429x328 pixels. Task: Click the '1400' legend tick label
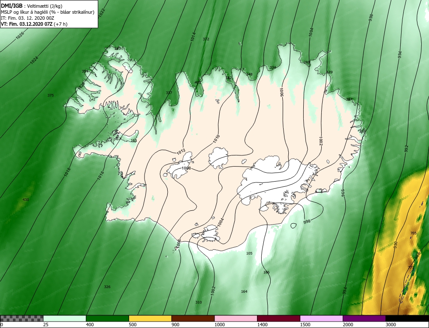click(x=263, y=325)
